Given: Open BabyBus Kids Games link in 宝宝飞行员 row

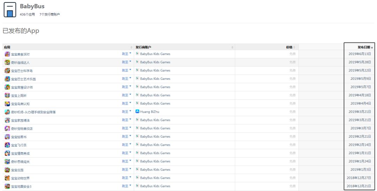Looking at the screenshot, I should coord(155,145).
